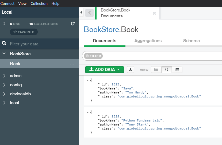Switch to the Schema tab
Screen dimensions: 222x145
[x=192, y=41]
